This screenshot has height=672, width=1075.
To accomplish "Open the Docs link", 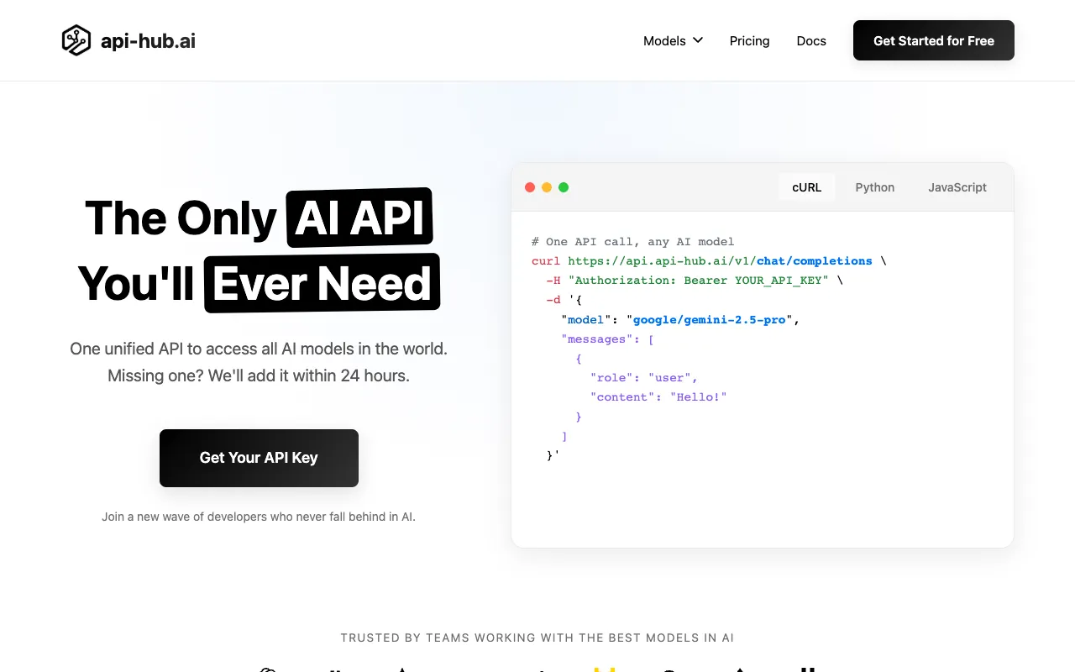I will 811,40.
